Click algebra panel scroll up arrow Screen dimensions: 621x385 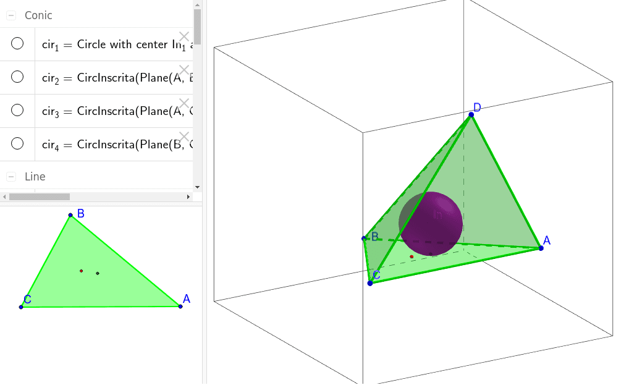[x=197, y=5]
